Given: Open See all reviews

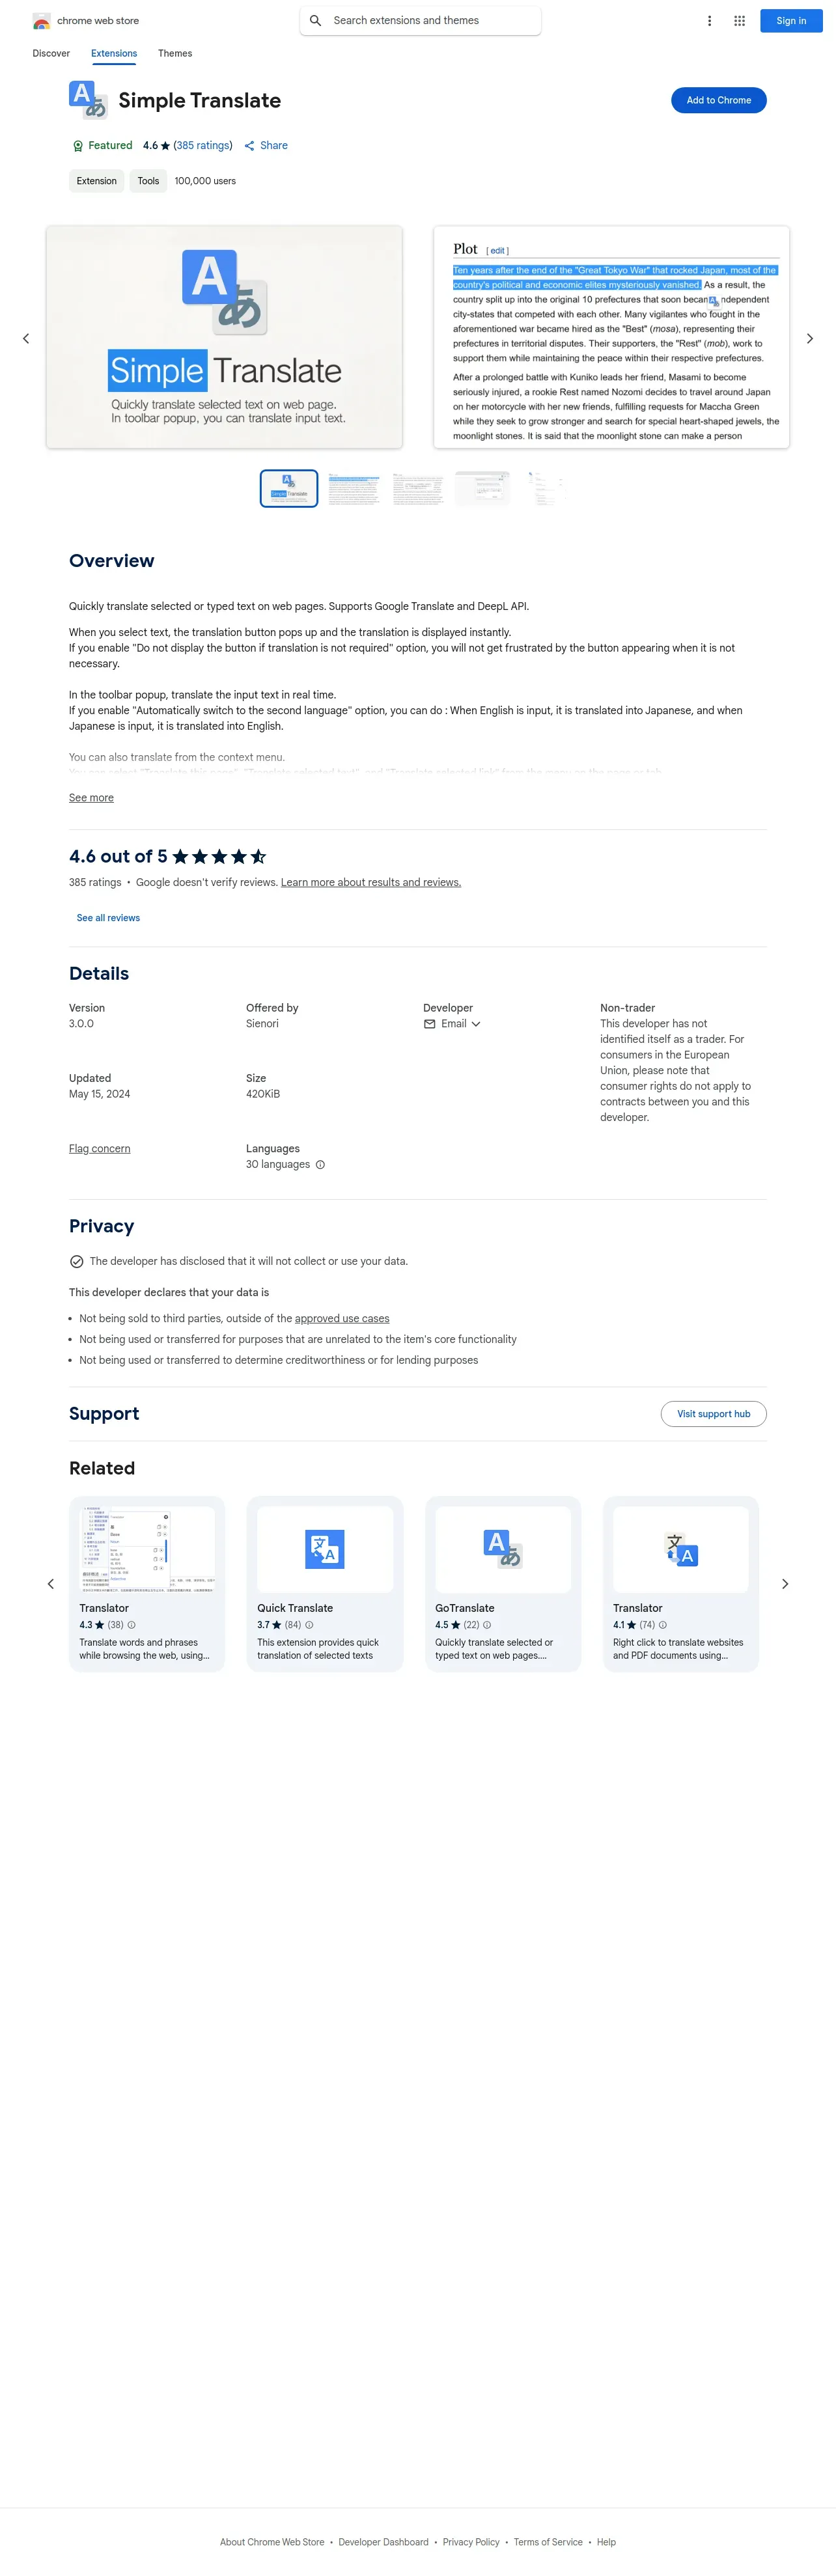Looking at the screenshot, I should point(108,918).
